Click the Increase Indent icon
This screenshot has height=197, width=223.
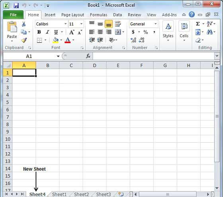100,40
